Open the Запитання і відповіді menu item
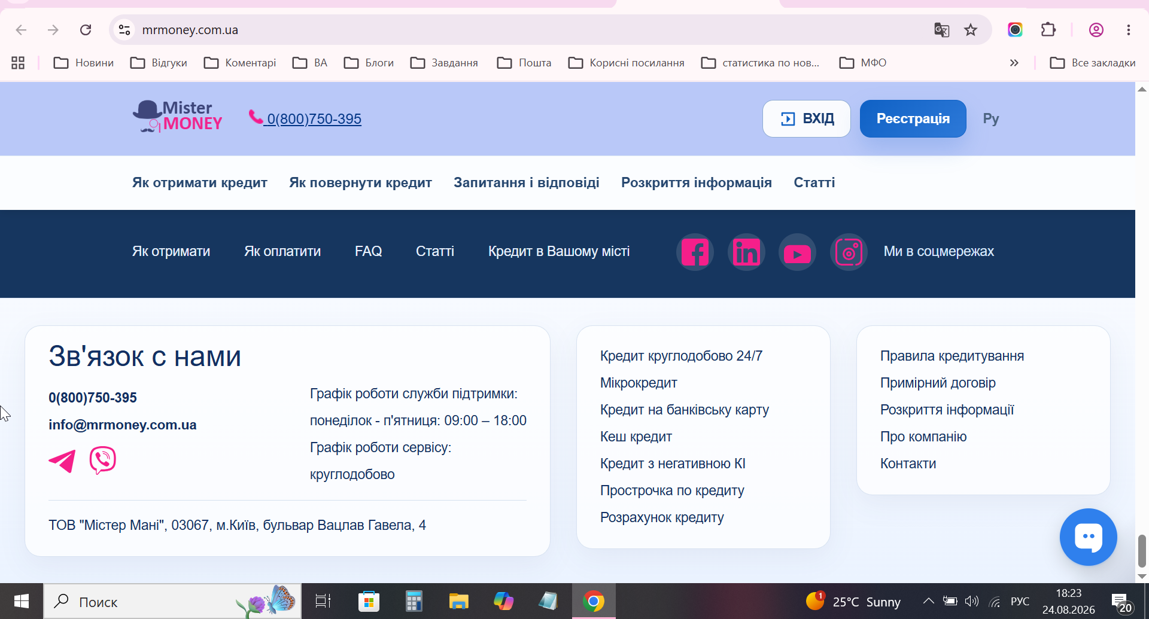 coord(526,182)
